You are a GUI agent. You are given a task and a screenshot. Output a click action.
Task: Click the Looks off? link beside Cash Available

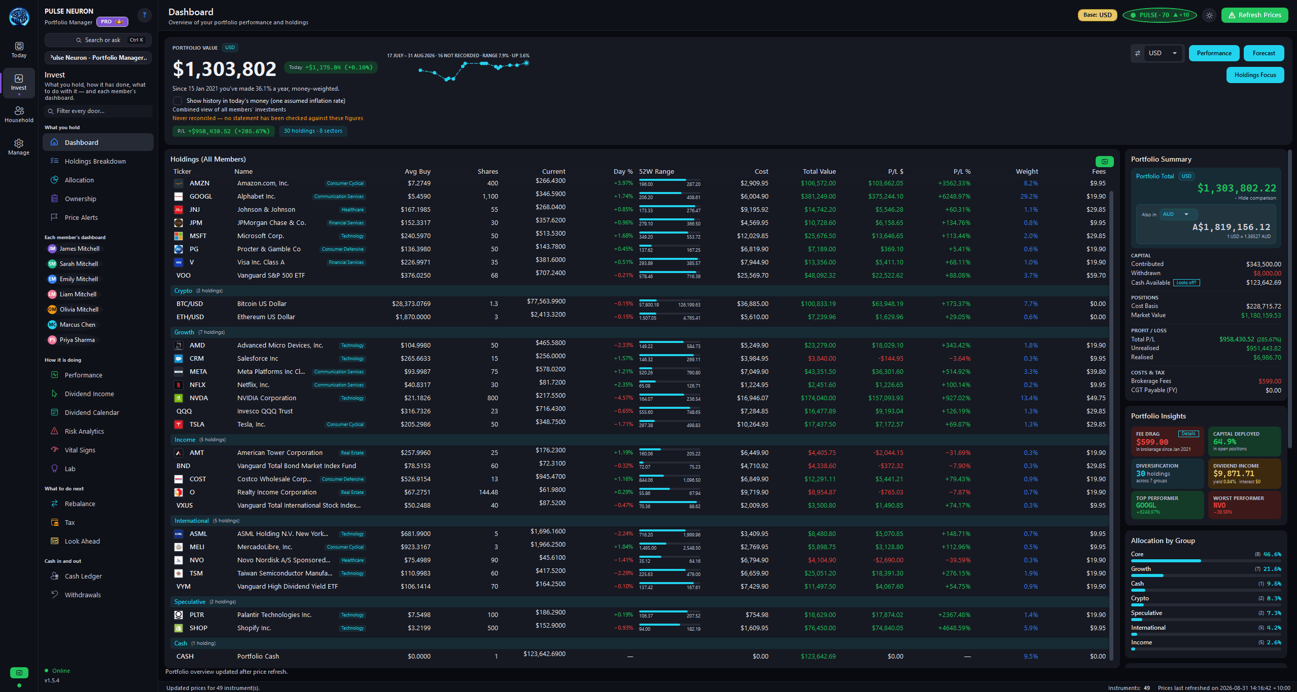(1186, 283)
